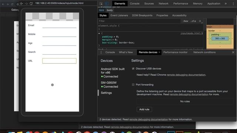Open the Performance monitor drawer tab
The width and height of the screenshot is (237, 133).
[175, 52]
